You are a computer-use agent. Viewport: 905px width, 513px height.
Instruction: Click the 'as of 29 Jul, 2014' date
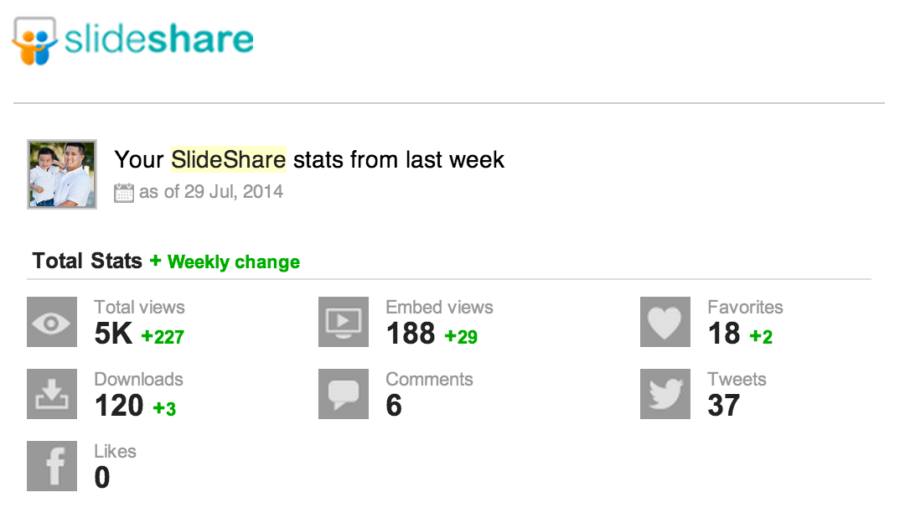click(x=211, y=192)
